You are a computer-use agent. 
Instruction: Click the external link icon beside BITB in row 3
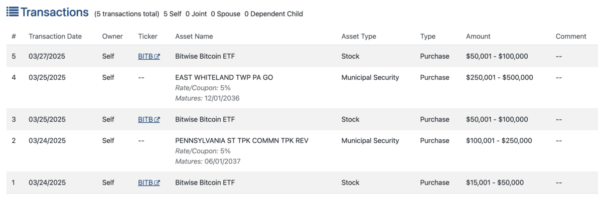(x=157, y=120)
